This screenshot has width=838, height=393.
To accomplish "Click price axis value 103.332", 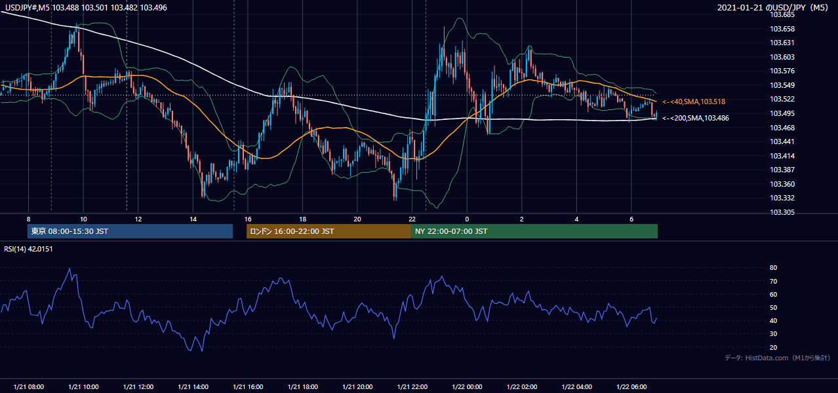I will pyautogui.click(x=783, y=198).
